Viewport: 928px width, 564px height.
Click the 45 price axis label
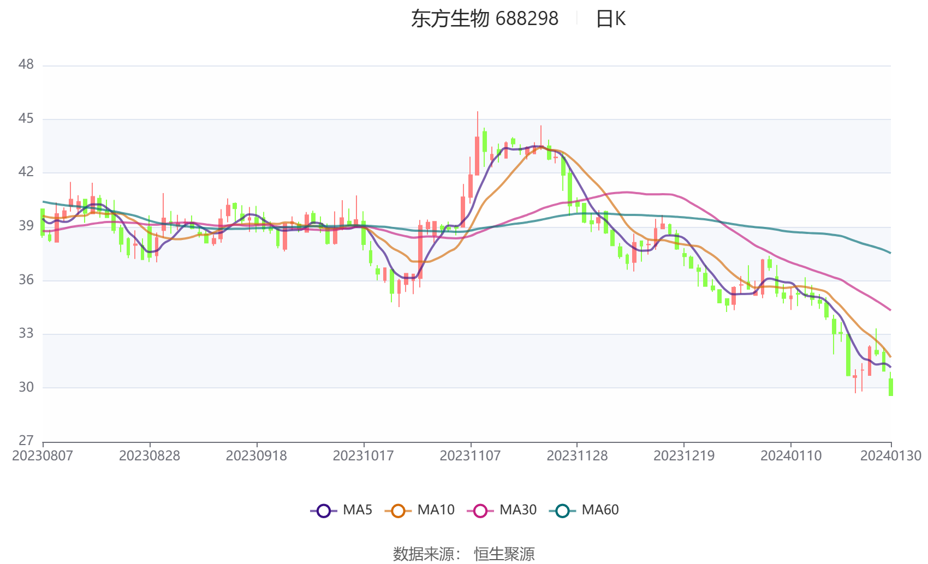26,118
